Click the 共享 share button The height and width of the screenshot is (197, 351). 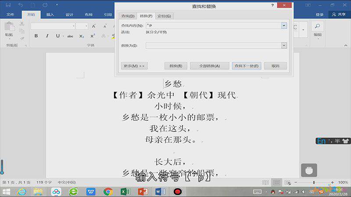(339, 14)
